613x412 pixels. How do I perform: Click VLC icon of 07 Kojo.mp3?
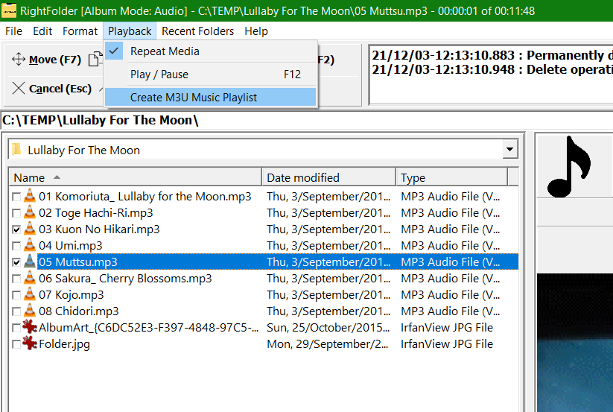pos(30,294)
